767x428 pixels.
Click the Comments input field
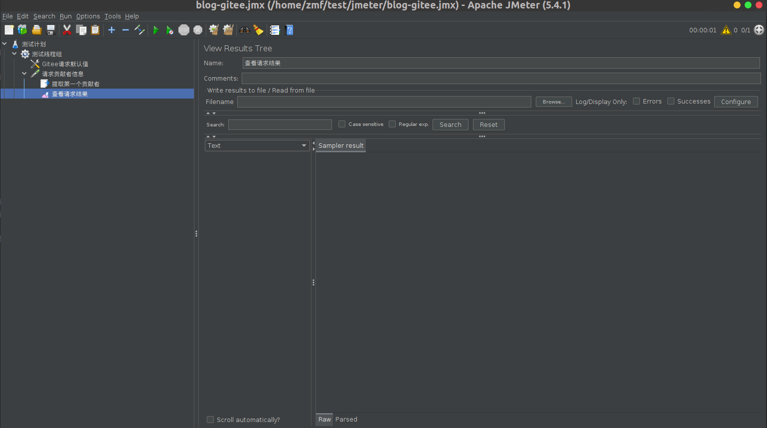(501, 79)
